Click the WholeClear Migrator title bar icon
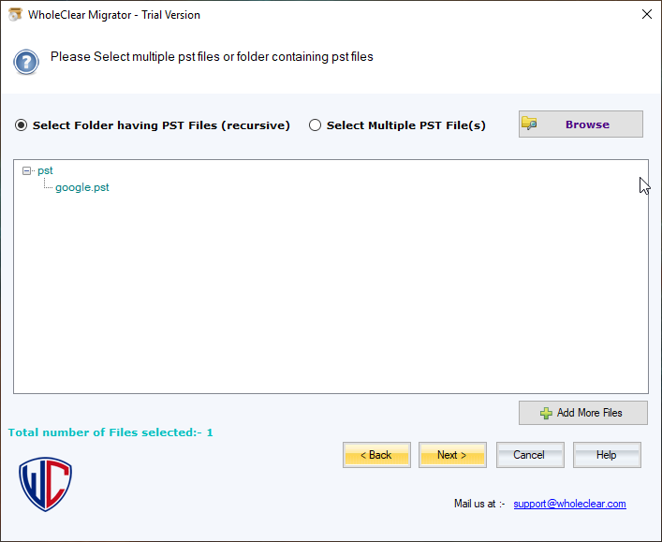662x542 pixels. click(x=15, y=14)
